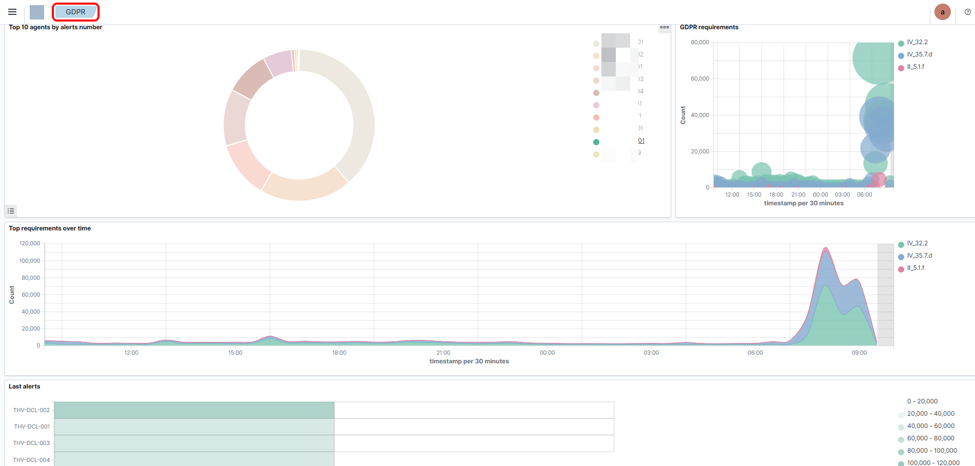Click IV_32.2 legend in Top requirements chart
This screenshot has height=466, width=975.
pos(917,243)
